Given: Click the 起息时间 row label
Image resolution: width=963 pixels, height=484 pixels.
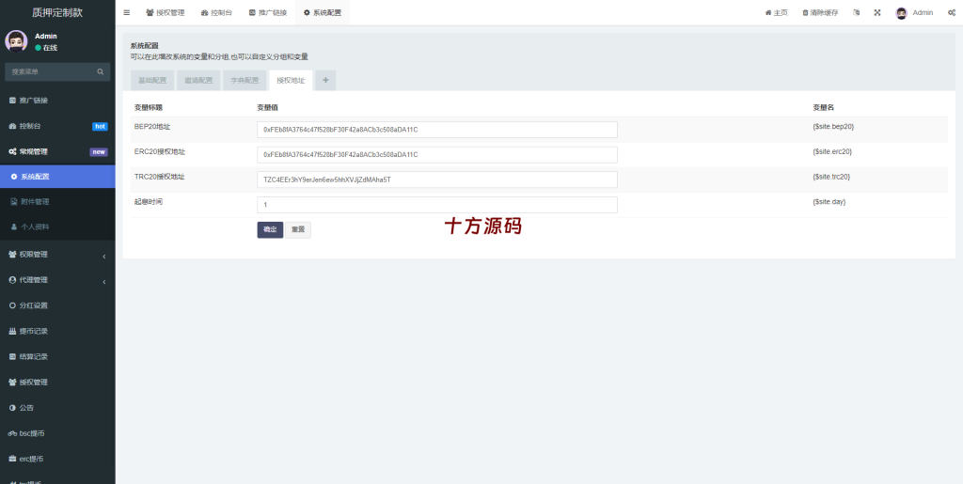Looking at the screenshot, I should point(149,202).
